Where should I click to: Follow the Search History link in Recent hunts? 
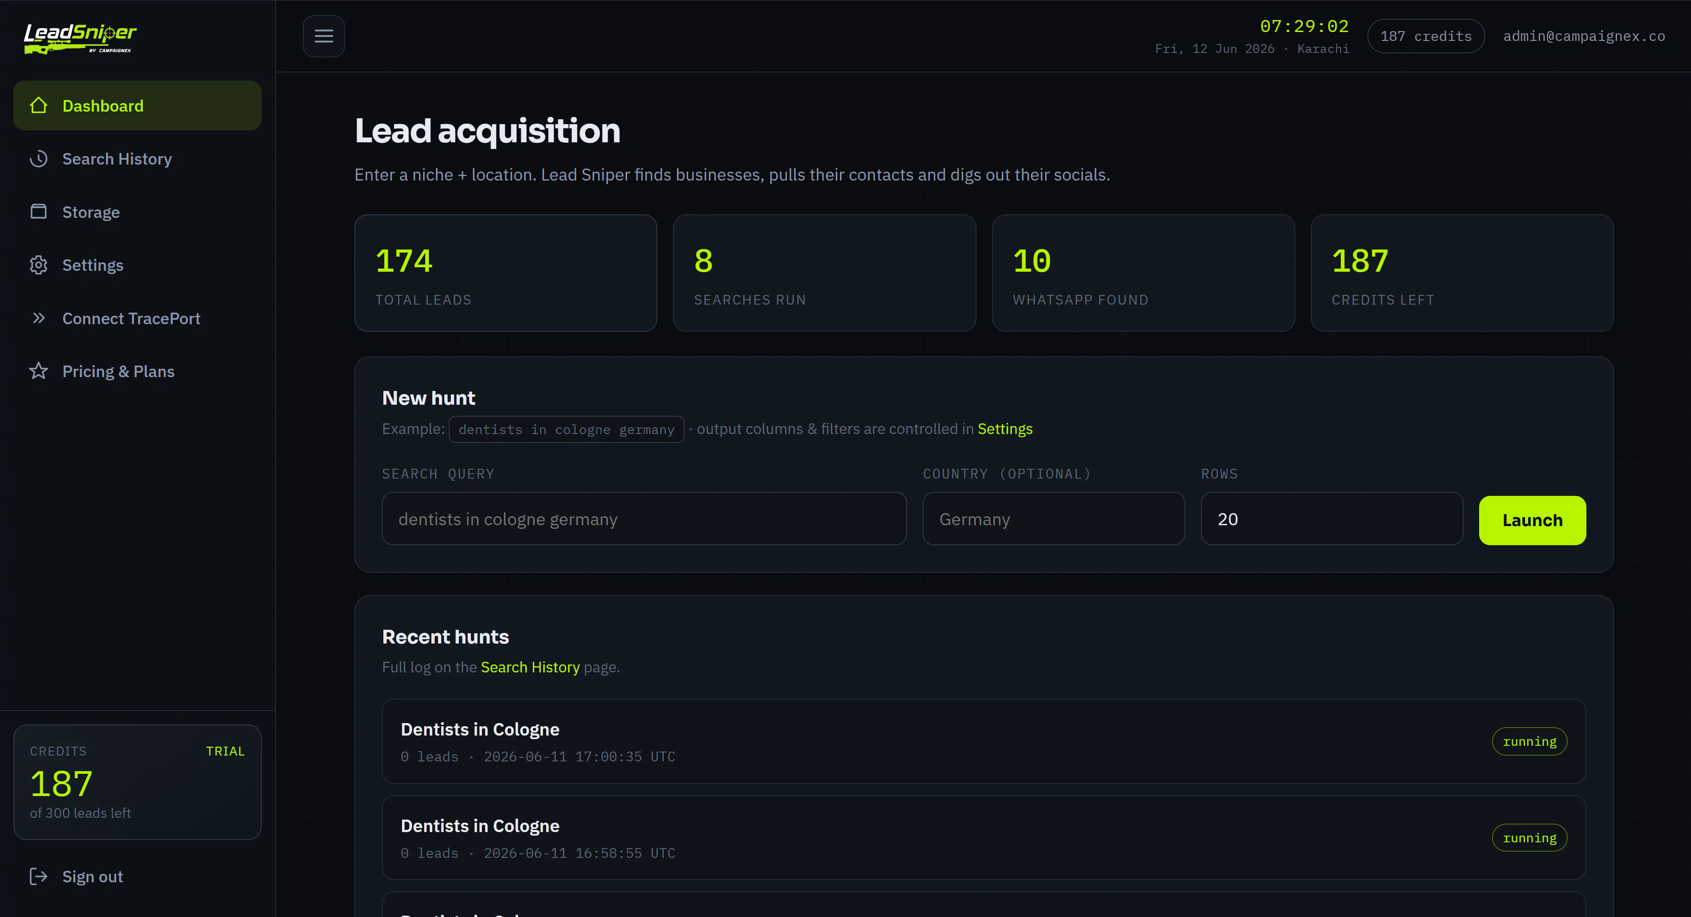click(531, 667)
